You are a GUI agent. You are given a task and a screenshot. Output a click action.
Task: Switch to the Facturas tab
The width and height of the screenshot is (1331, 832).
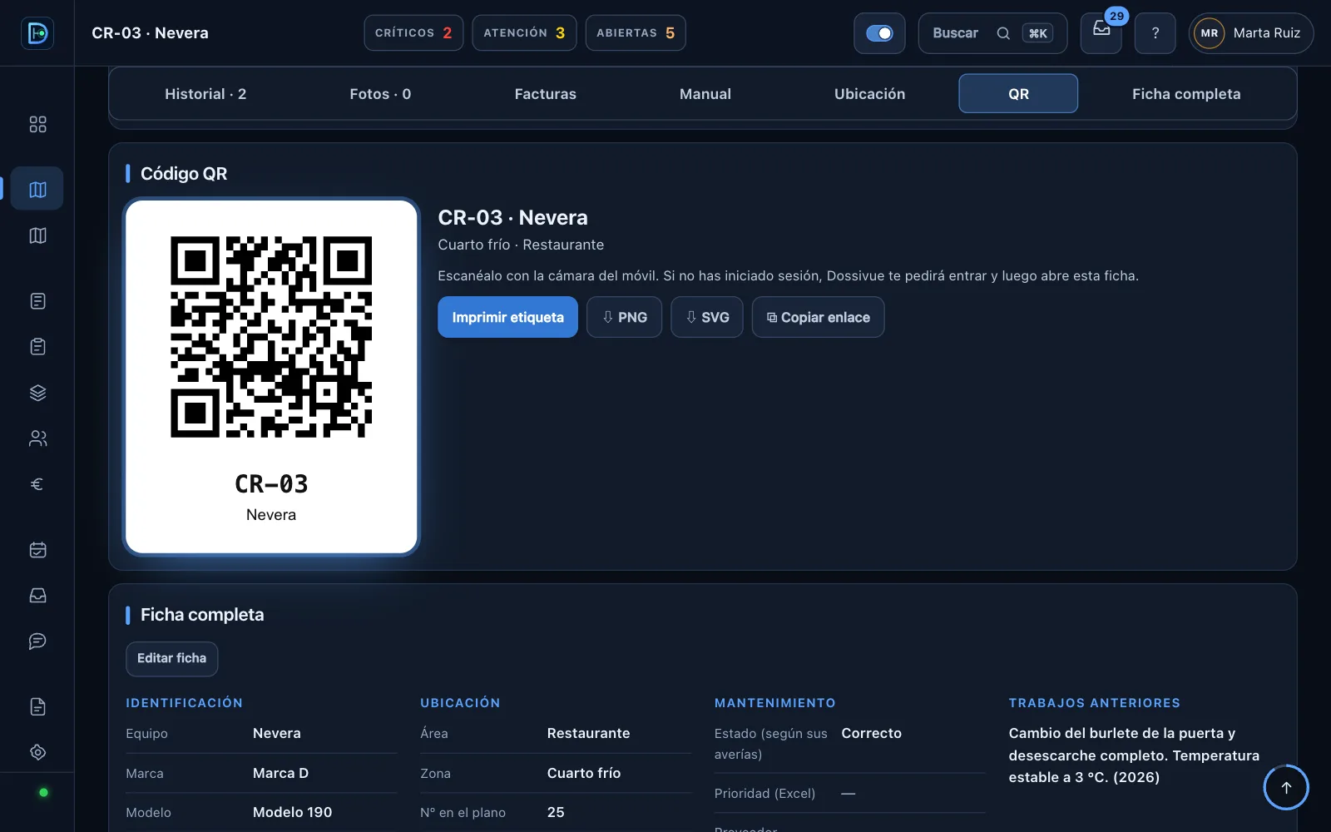point(546,94)
